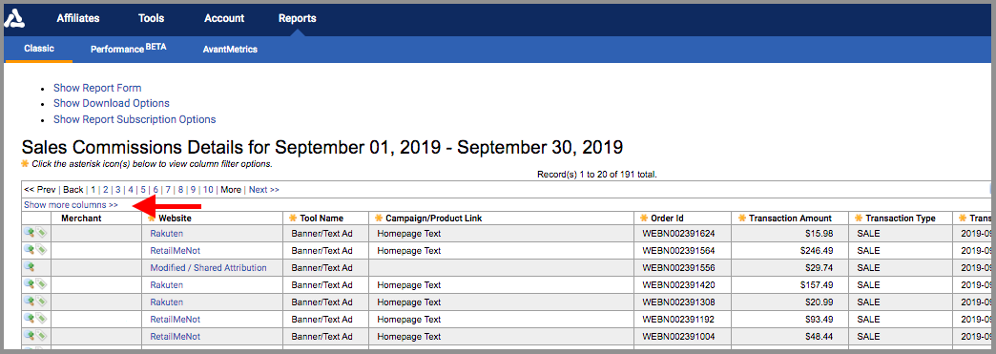Go to results page 4
The image size is (996, 354).
point(130,189)
